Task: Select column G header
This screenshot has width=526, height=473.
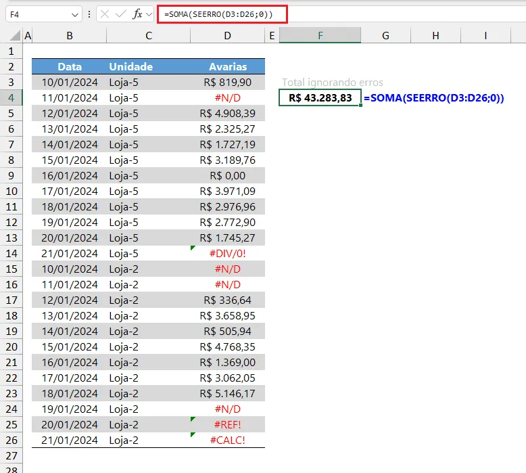Action: pos(386,36)
